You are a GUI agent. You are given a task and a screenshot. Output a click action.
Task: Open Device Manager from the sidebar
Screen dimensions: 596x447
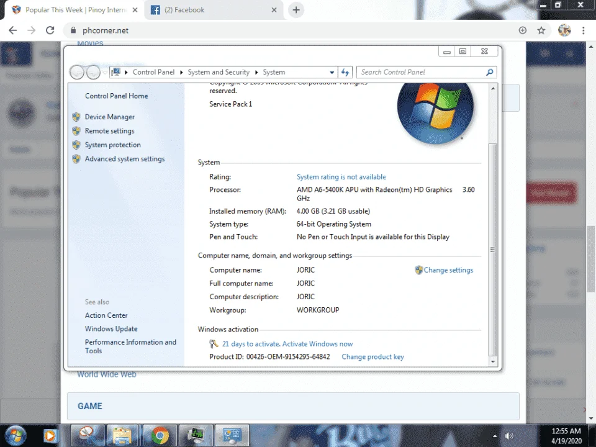click(x=109, y=117)
